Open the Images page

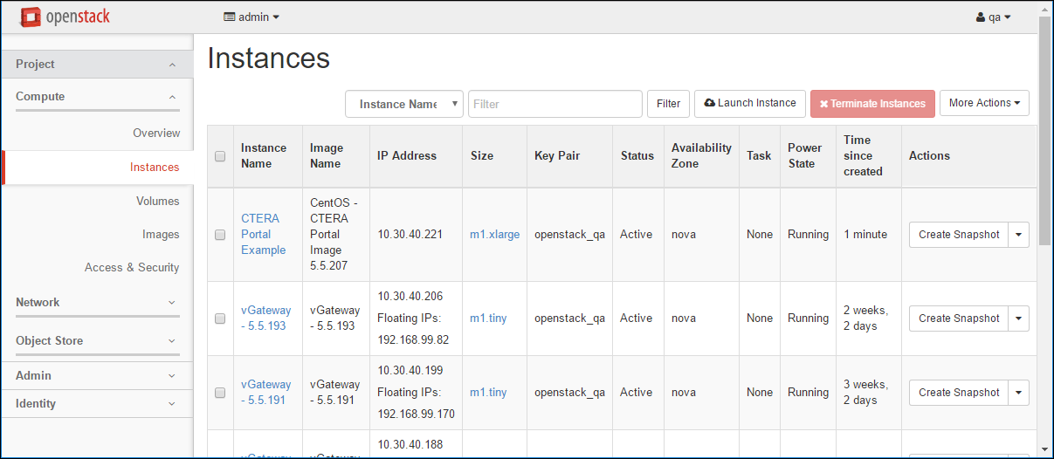161,235
